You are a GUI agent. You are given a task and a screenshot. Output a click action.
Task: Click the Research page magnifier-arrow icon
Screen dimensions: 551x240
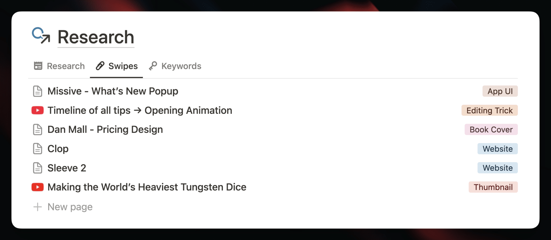pos(41,35)
